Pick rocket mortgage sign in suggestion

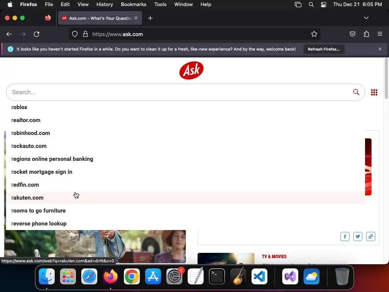[x=185, y=172]
